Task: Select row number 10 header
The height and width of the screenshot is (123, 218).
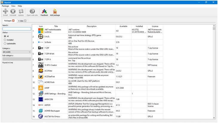Action: tap(34, 82)
